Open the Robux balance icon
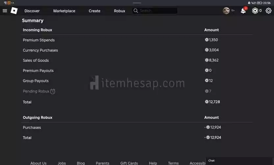 point(255,11)
